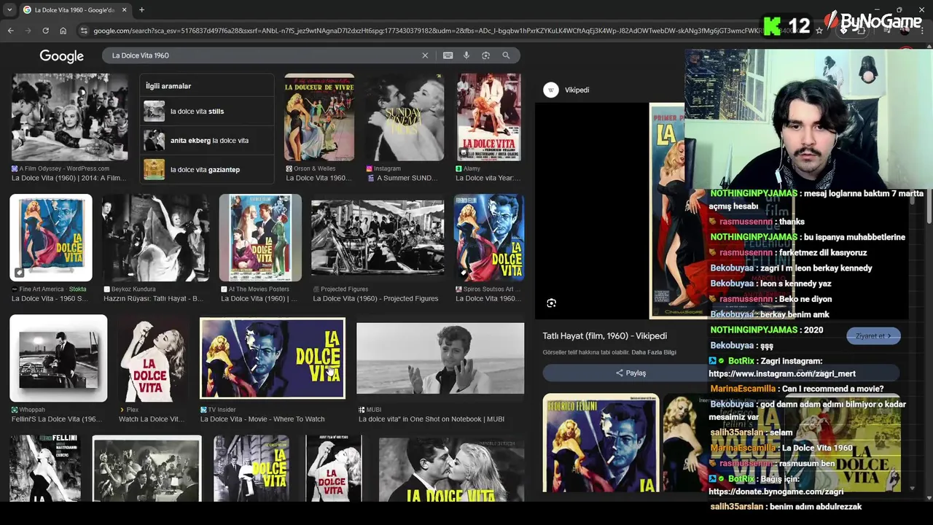Screen dimensions: 933x525
Task: Click Lens icon on the preview image
Action: point(551,303)
